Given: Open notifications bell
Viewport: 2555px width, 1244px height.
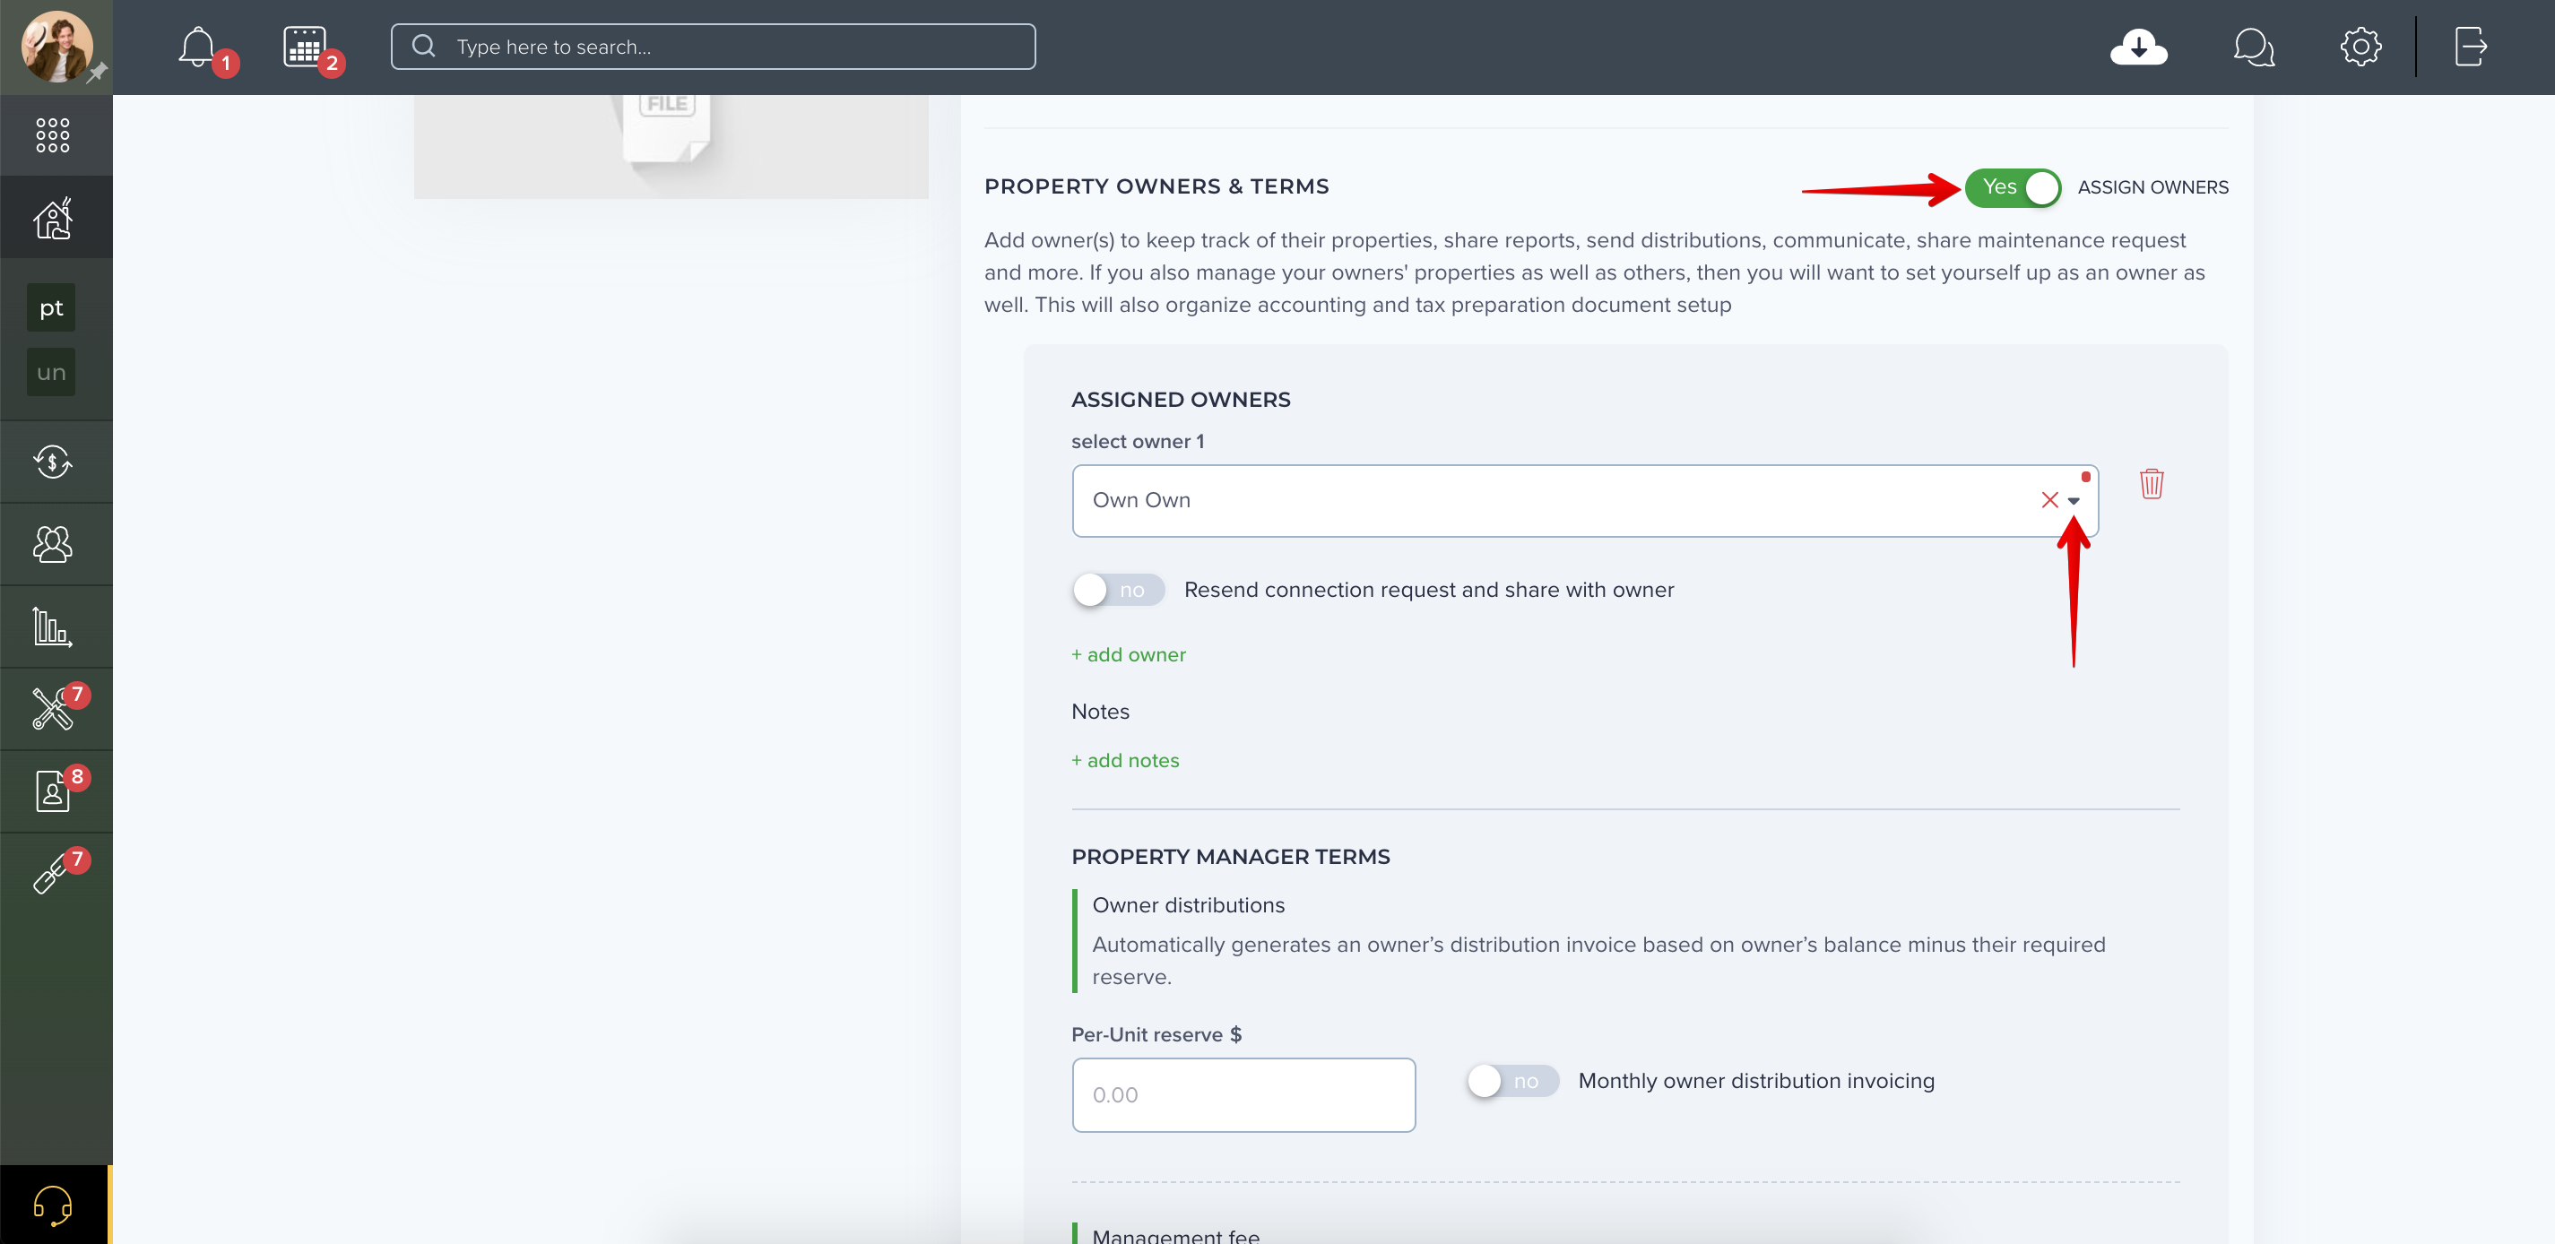Looking at the screenshot, I should (197, 47).
